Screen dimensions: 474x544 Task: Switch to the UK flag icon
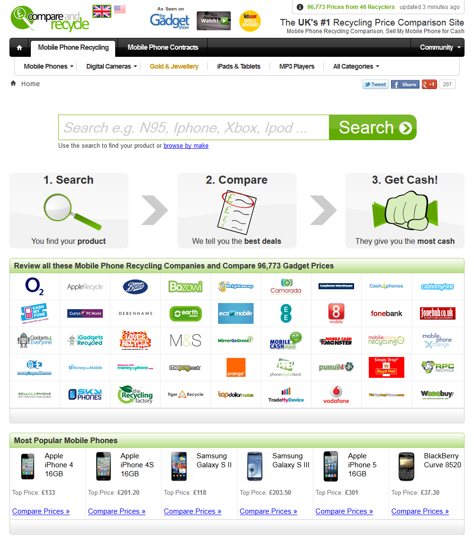(102, 11)
